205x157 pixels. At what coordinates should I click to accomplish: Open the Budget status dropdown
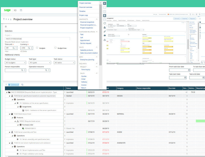pyautogui.click(x=15, y=63)
